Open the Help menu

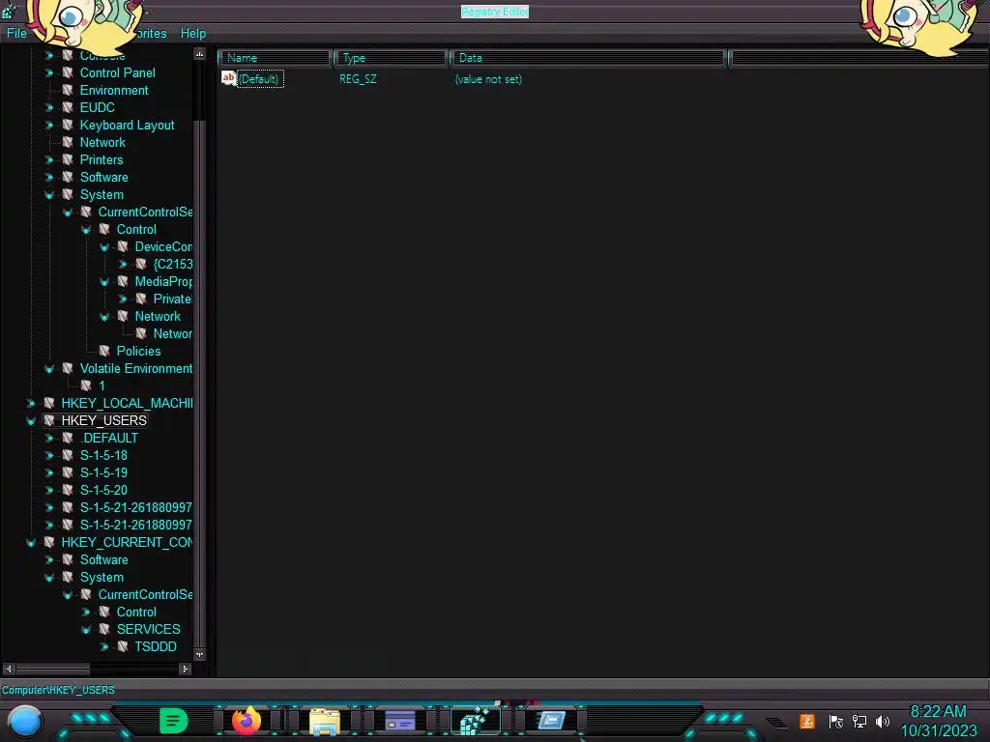click(193, 34)
